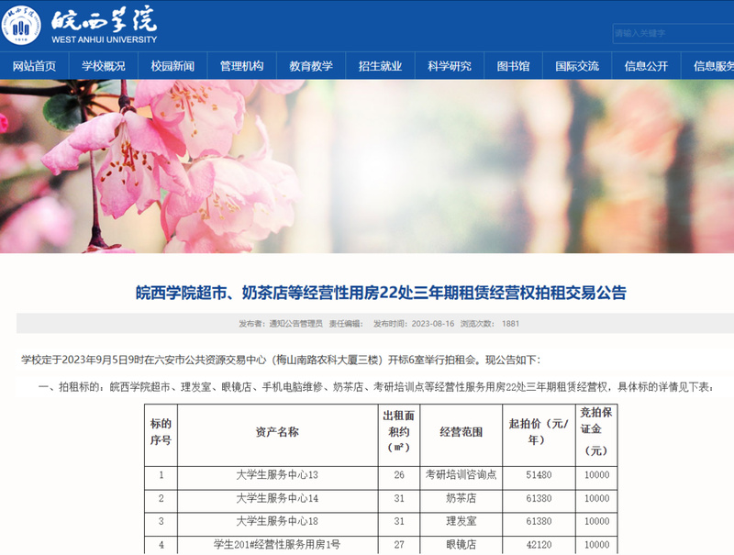Viewport: 734px width, 555px height.
Task: Open the 科学研究 menu item
Action: 450,66
